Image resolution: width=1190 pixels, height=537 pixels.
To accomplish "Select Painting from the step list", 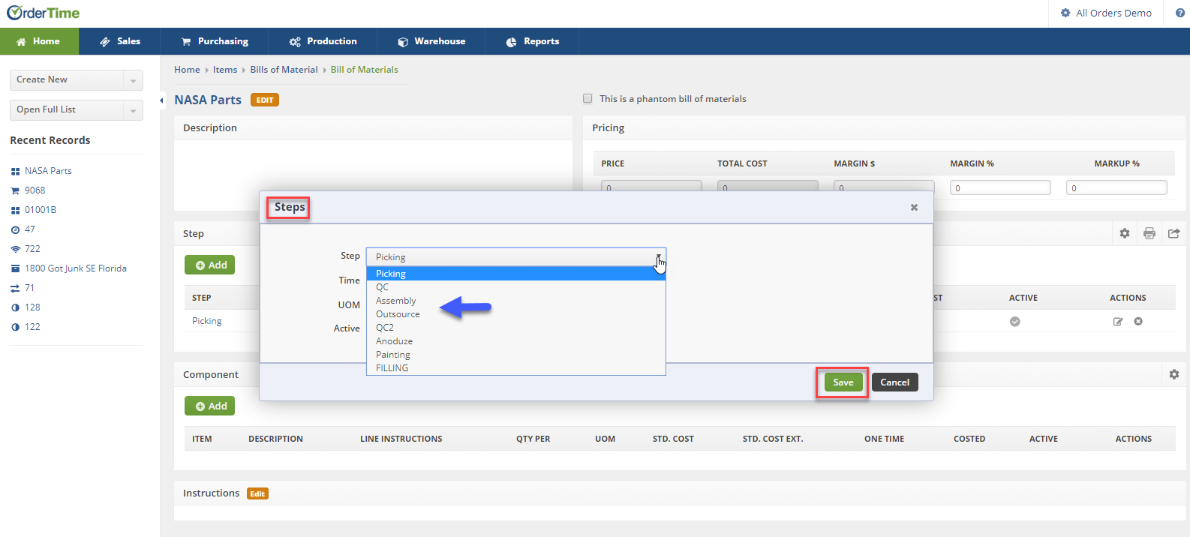I will [515, 355].
